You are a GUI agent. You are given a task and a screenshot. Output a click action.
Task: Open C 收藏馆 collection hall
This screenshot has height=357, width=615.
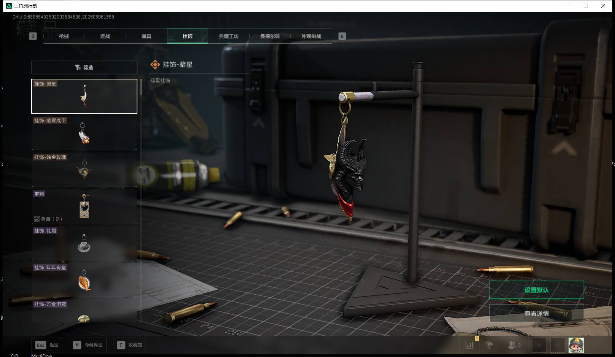pyautogui.click(x=130, y=345)
